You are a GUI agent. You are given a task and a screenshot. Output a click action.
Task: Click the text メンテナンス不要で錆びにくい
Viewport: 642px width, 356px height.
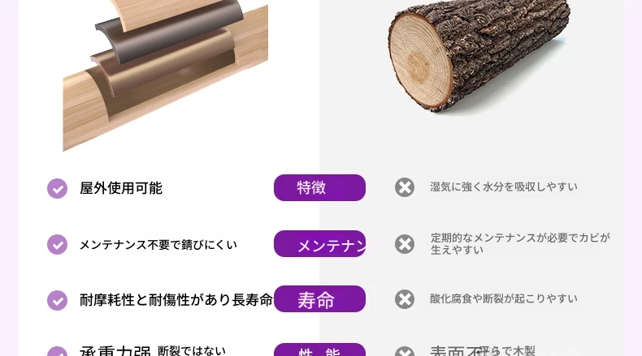coord(158,244)
